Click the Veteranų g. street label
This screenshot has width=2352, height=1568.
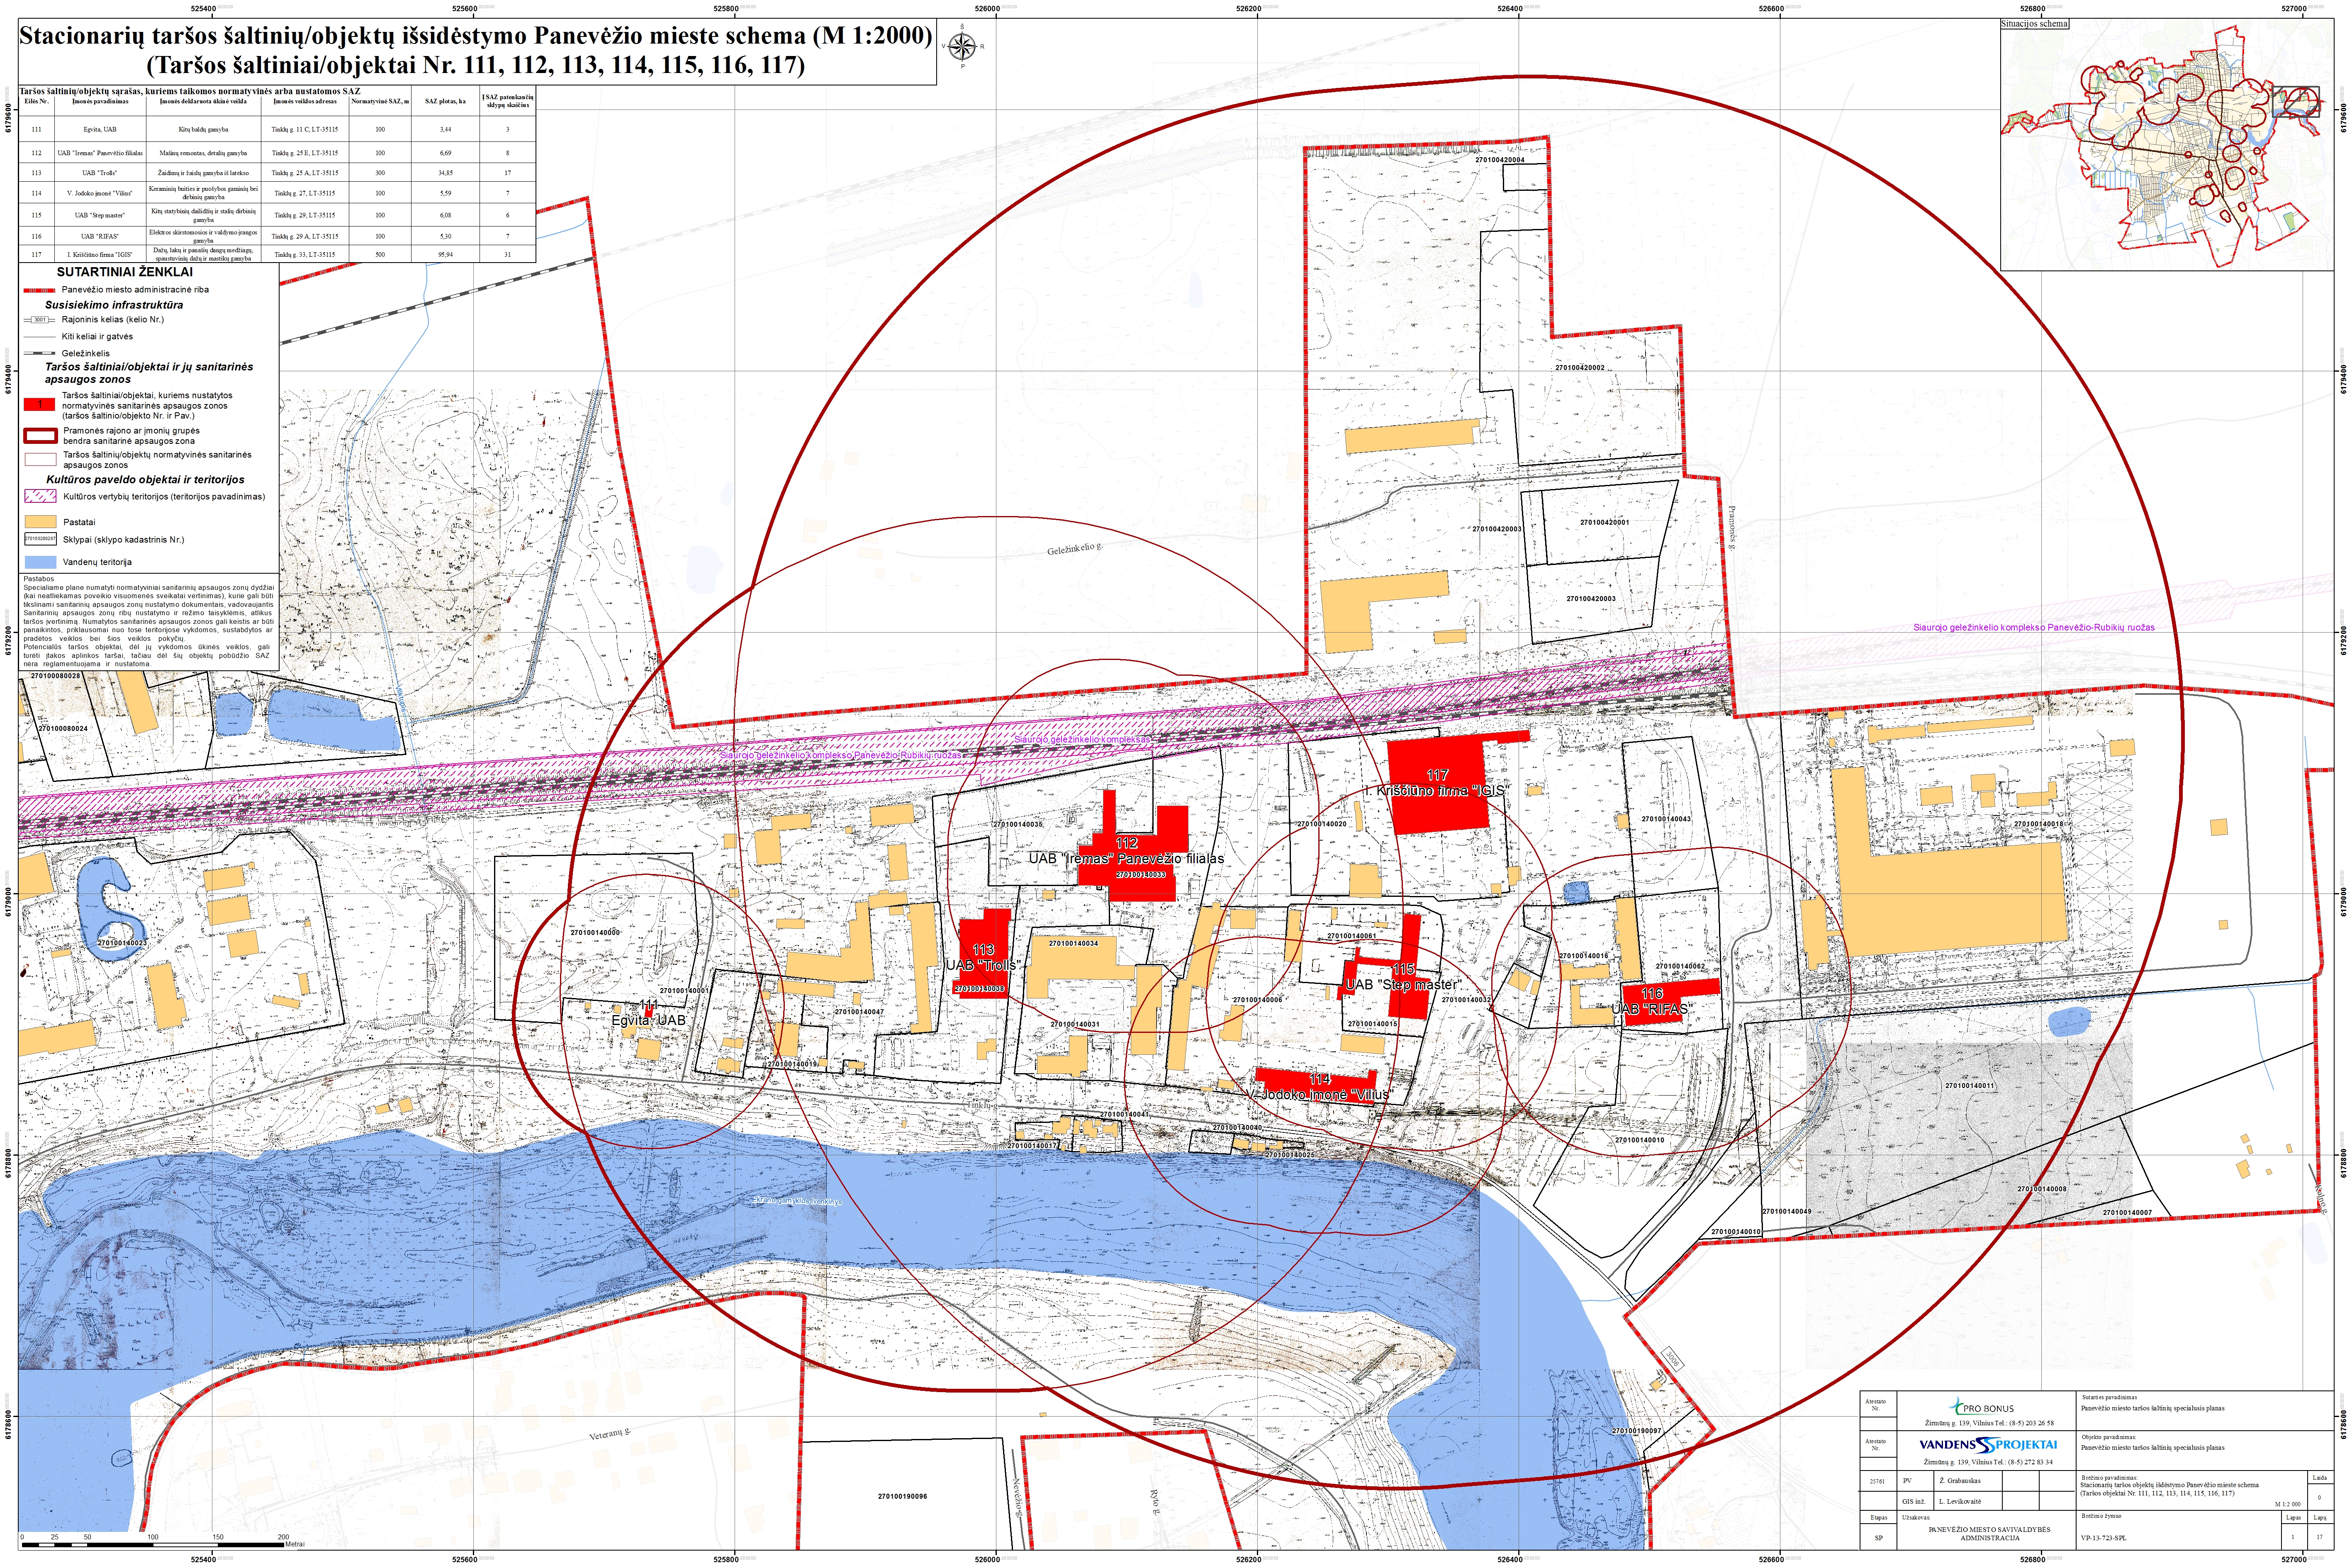point(610,1435)
